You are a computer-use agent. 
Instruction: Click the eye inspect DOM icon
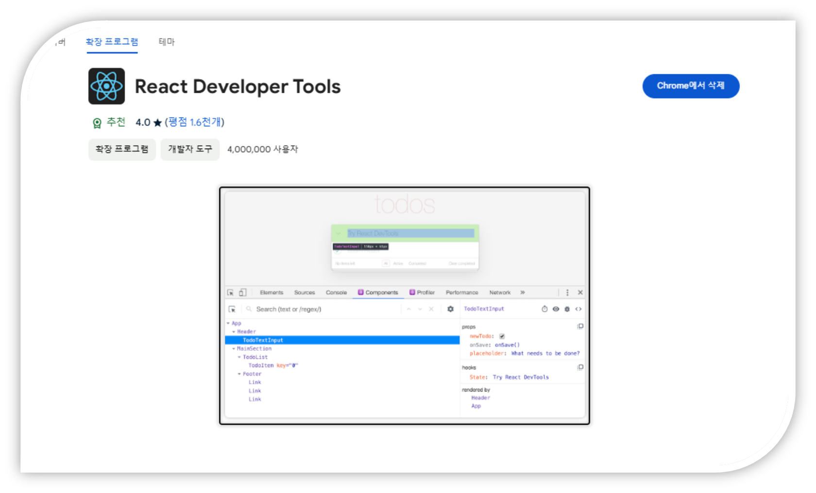tap(556, 309)
